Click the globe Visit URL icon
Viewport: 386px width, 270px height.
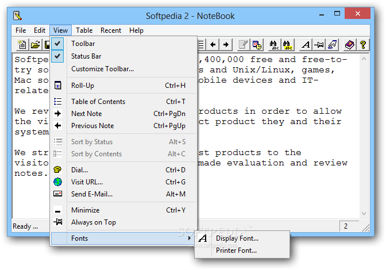click(x=57, y=182)
